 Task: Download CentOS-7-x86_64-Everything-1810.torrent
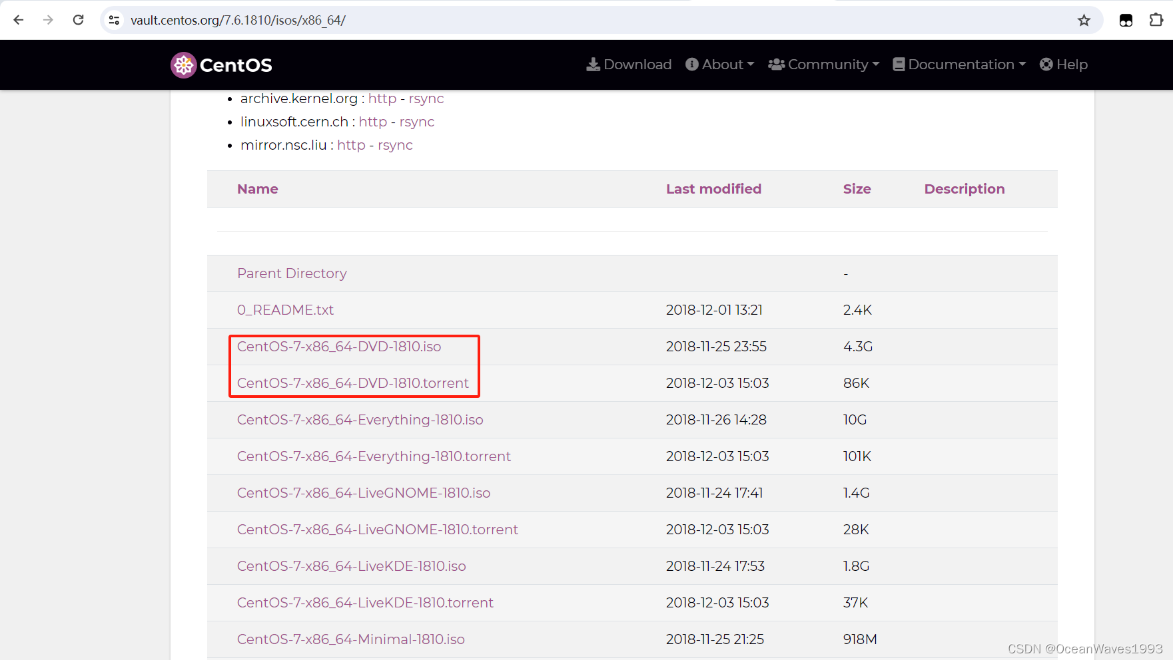pyautogui.click(x=374, y=456)
